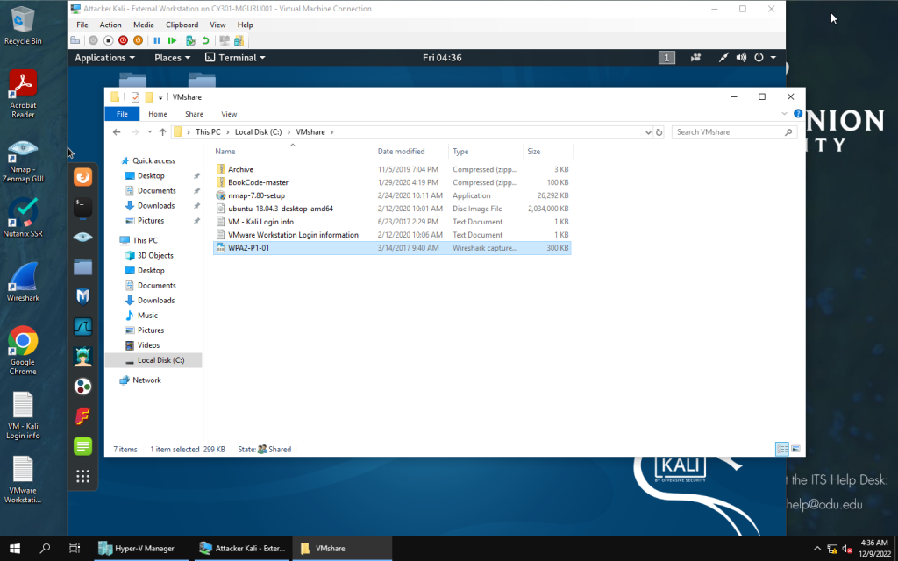Image resolution: width=898 pixels, height=561 pixels.
Task: Open the Places dropdown menu
Action: [x=172, y=58]
